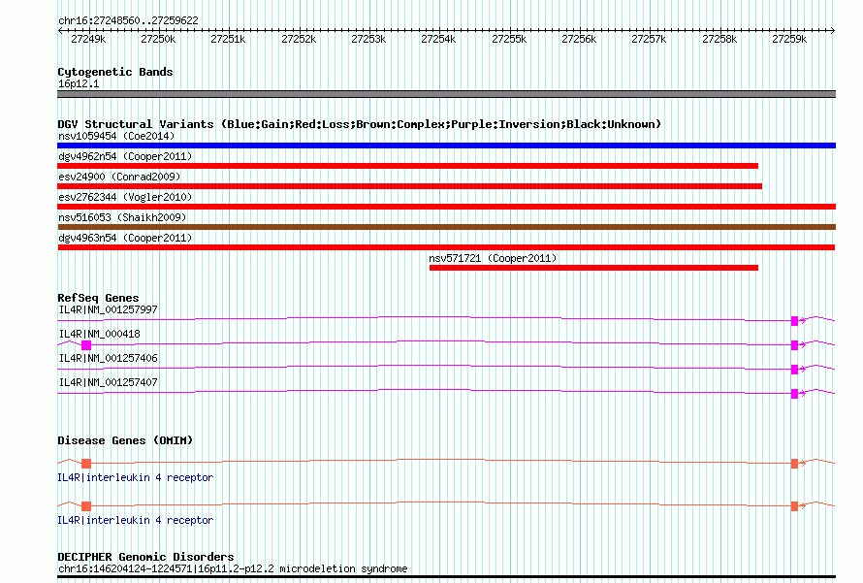The image size is (863, 583).
Task: Open the dgv4962n54 (Cooper2011) label
Action: click(125, 156)
